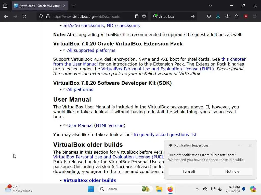Click the search engine magnifier icon
This screenshot has height=195, width=261.
[x=155, y=16]
